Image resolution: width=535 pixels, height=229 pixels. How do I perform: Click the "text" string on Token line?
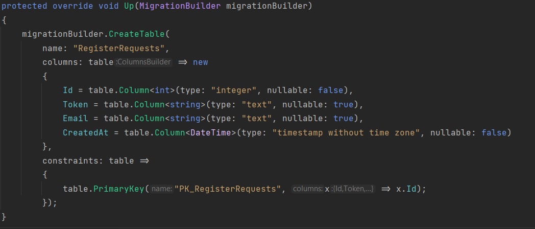[257, 104]
